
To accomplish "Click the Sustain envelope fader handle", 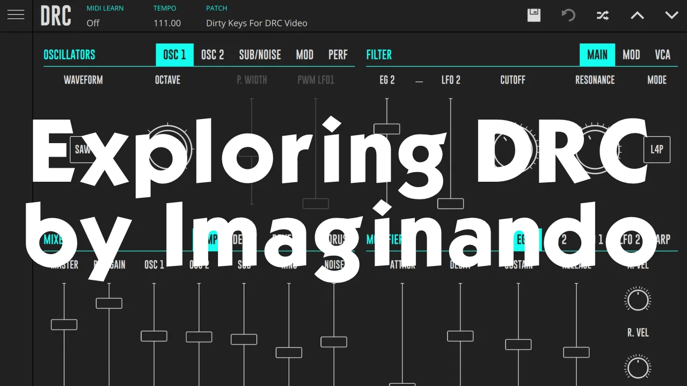I will click(x=518, y=344).
